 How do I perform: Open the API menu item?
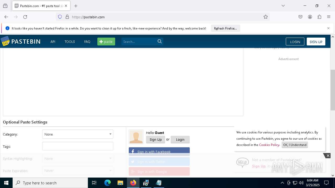[x=53, y=42]
